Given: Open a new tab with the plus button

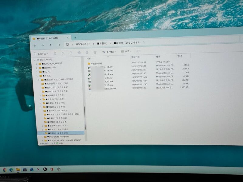Looking at the screenshot, I should point(75,38).
